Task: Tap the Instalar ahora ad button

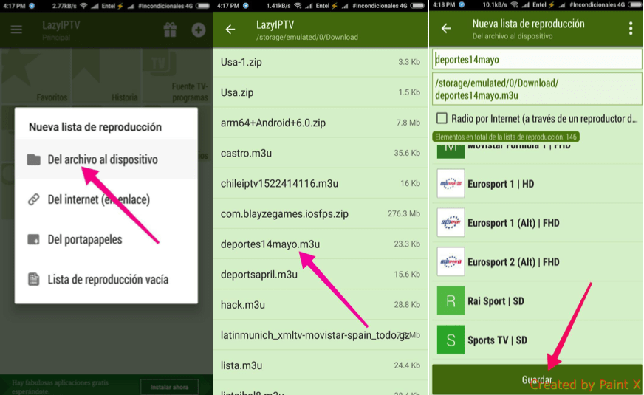Action: pyautogui.click(x=169, y=387)
